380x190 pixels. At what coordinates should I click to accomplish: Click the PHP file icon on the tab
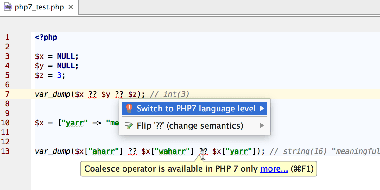tap(8, 7)
